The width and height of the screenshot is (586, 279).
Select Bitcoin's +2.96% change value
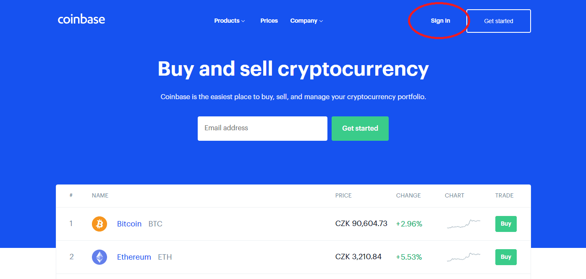(x=409, y=224)
